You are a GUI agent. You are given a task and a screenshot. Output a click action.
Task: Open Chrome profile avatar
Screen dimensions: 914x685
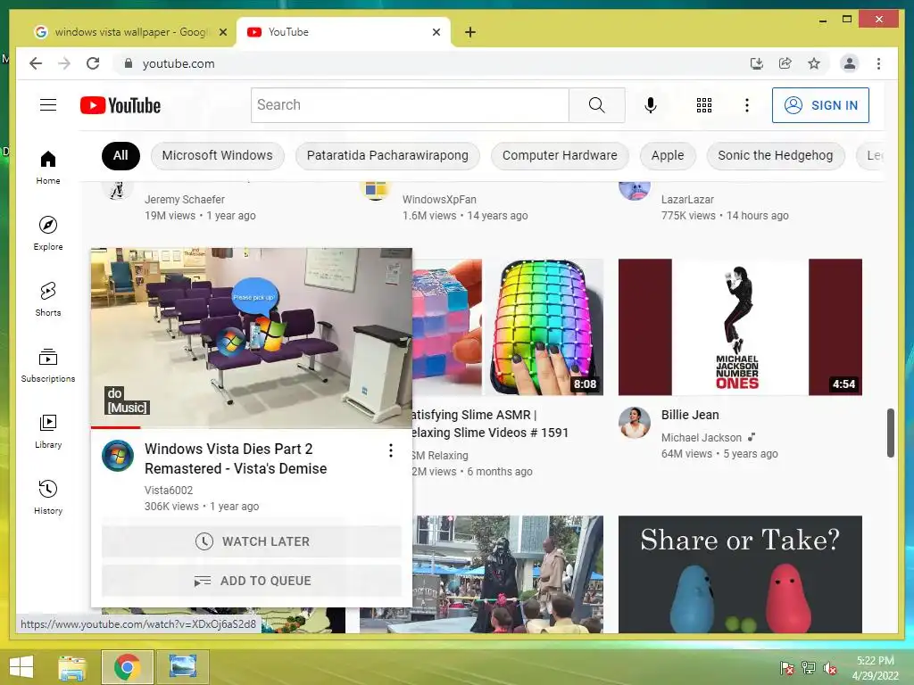[850, 63]
